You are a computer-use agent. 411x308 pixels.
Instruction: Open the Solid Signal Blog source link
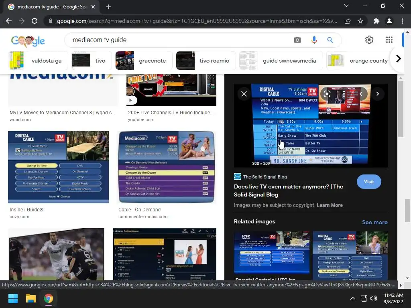point(260,177)
